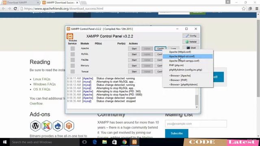Focus the mailing list email field
This screenshot has height=146, width=260.
(x=196, y=124)
